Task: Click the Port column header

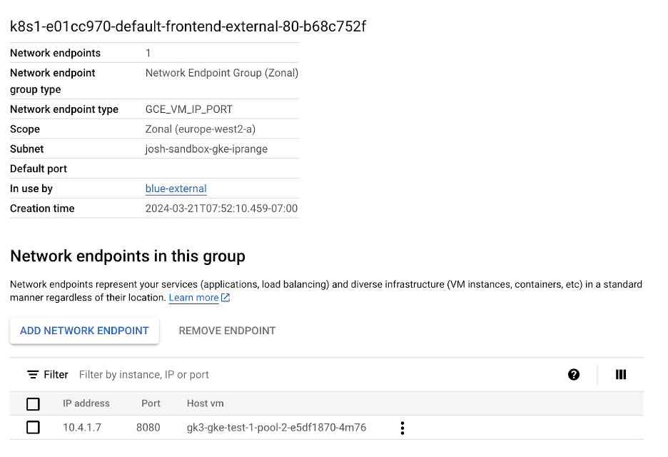Action: coord(151,403)
